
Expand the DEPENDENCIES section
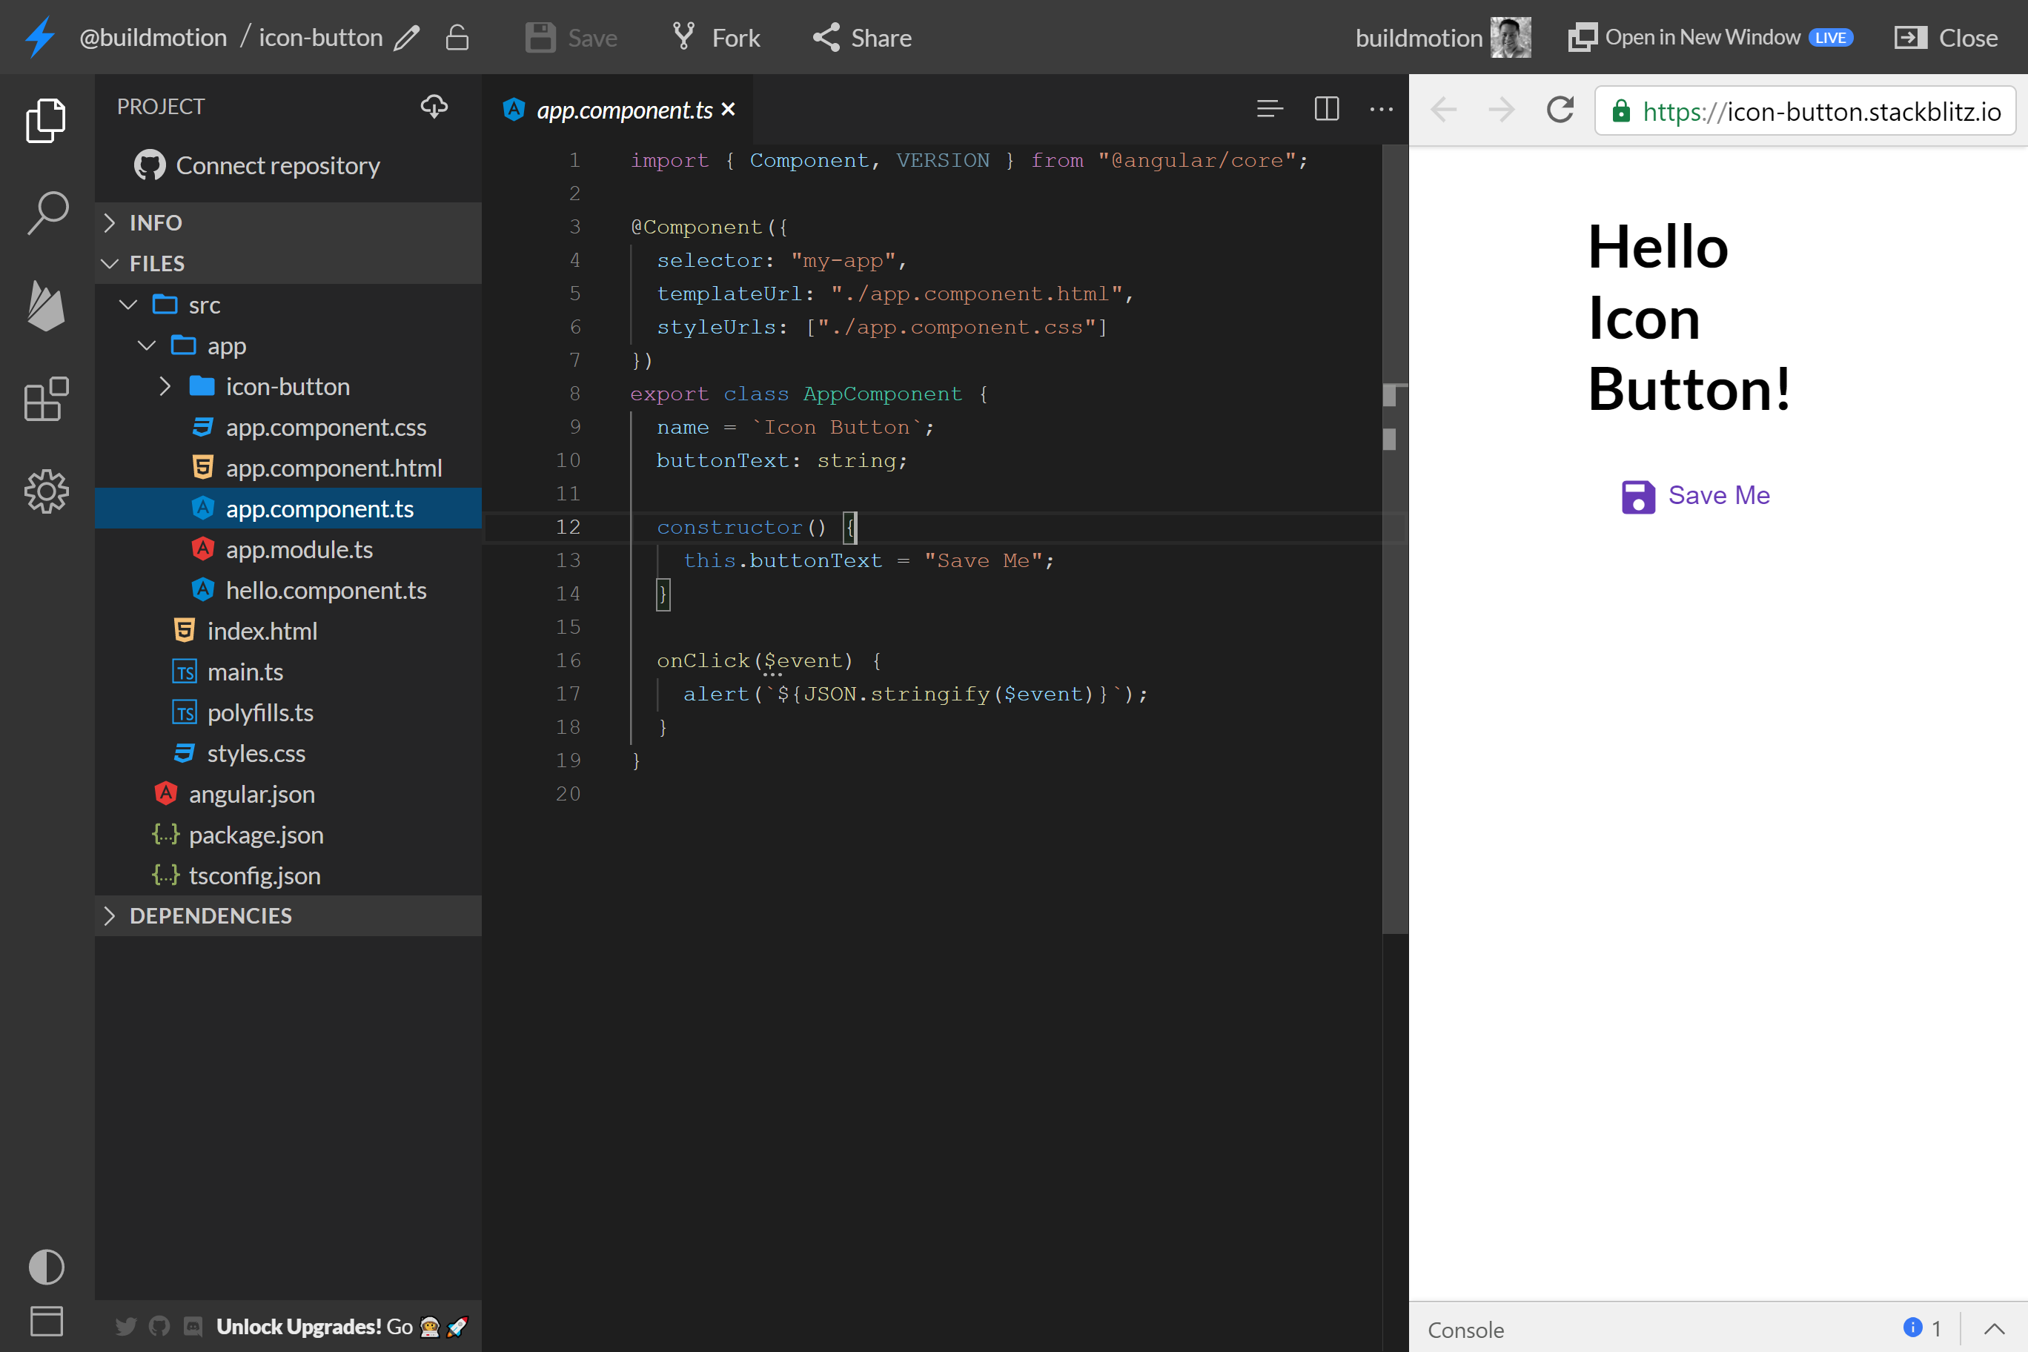tap(211, 915)
